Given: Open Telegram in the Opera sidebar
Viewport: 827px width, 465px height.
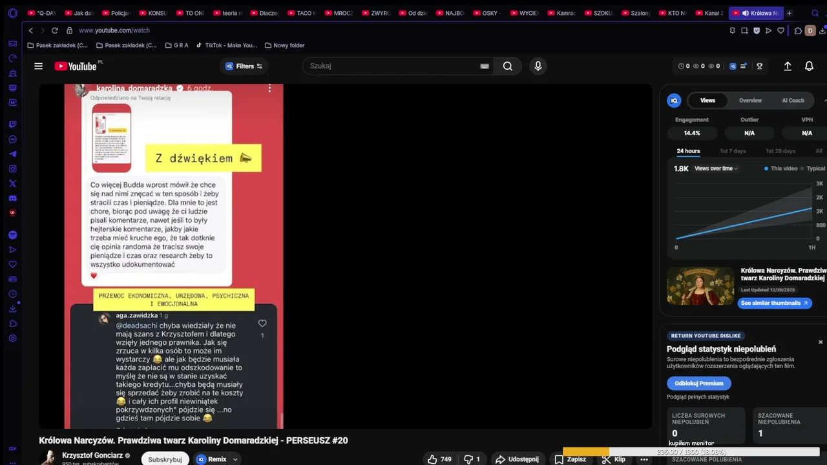Looking at the screenshot, I should 12,154.
